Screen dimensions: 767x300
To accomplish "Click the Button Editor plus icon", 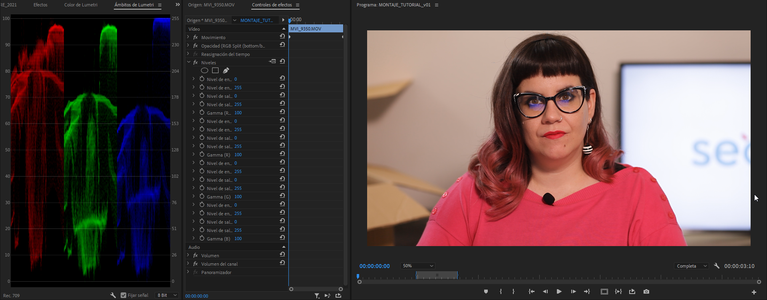I will tap(754, 292).
